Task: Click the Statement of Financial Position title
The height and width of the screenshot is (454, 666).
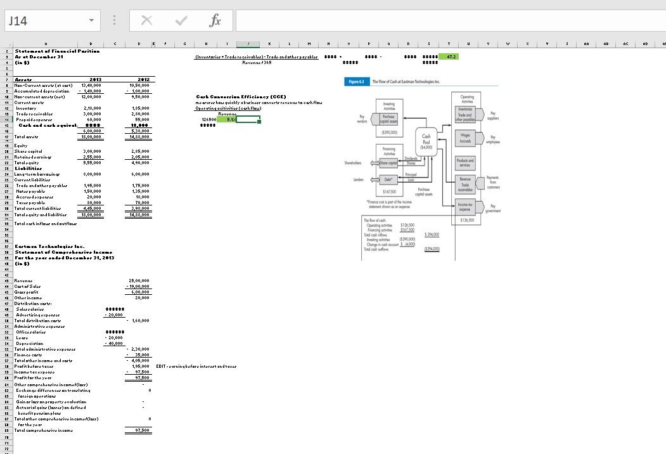Action: pos(57,51)
